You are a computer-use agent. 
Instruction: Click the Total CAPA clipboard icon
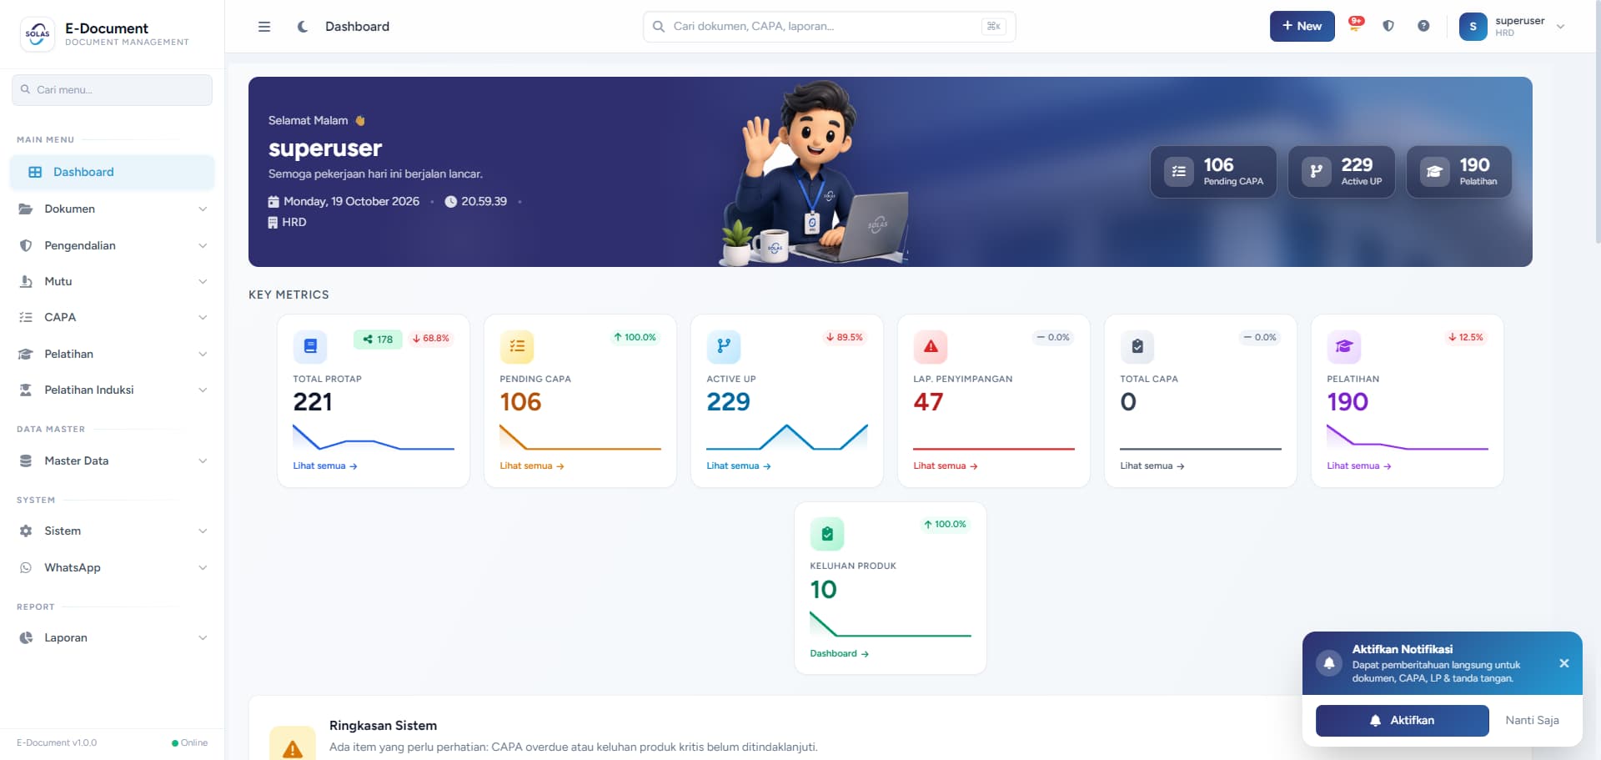(1137, 346)
